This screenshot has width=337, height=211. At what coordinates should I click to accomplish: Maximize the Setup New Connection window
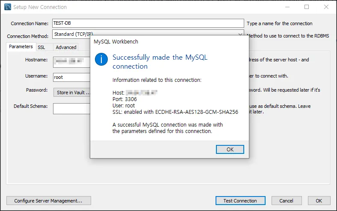coord(307,7)
